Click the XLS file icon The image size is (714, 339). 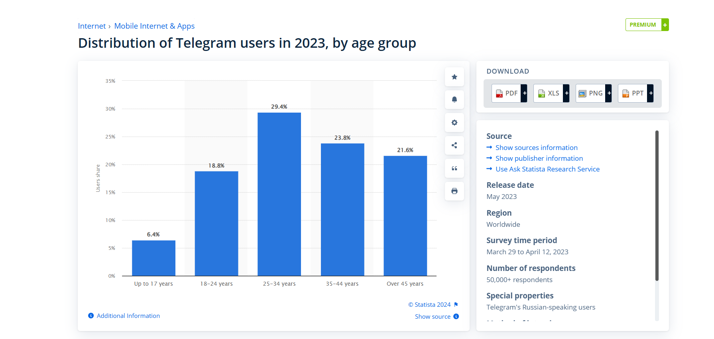click(x=541, y=94)
